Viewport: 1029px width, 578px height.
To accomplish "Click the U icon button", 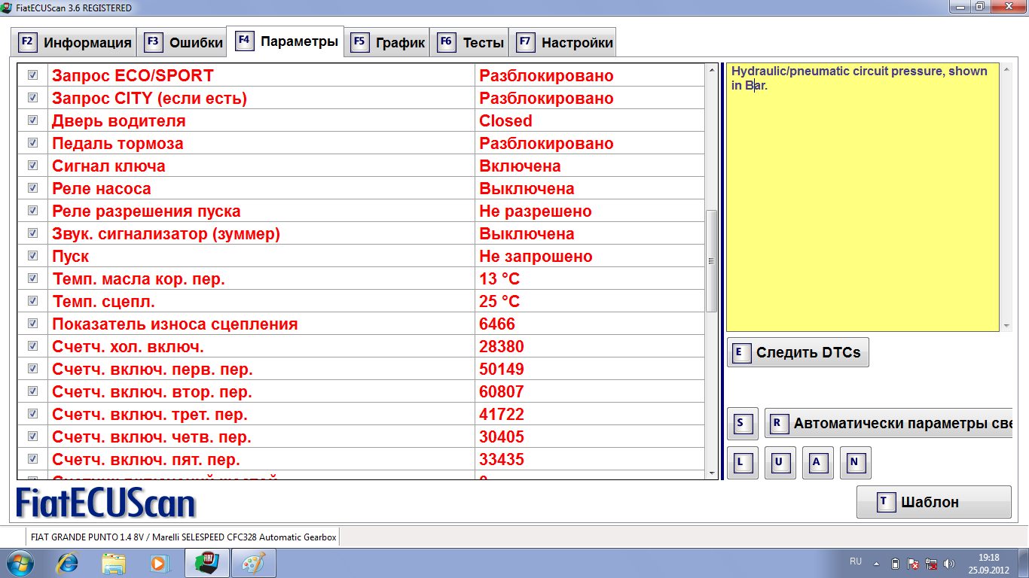I will pos(780,463).
